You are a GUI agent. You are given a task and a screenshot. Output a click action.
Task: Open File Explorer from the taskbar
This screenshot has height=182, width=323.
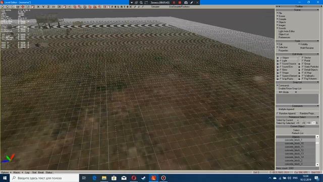click(104, 178)
